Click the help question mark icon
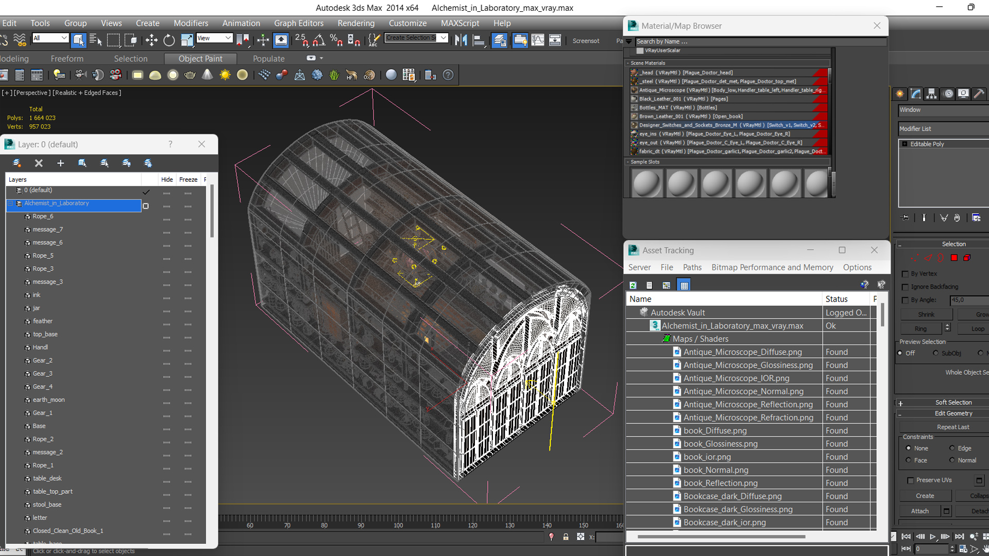989x556 pixels. pyautogui.click(x=448, y=75)
